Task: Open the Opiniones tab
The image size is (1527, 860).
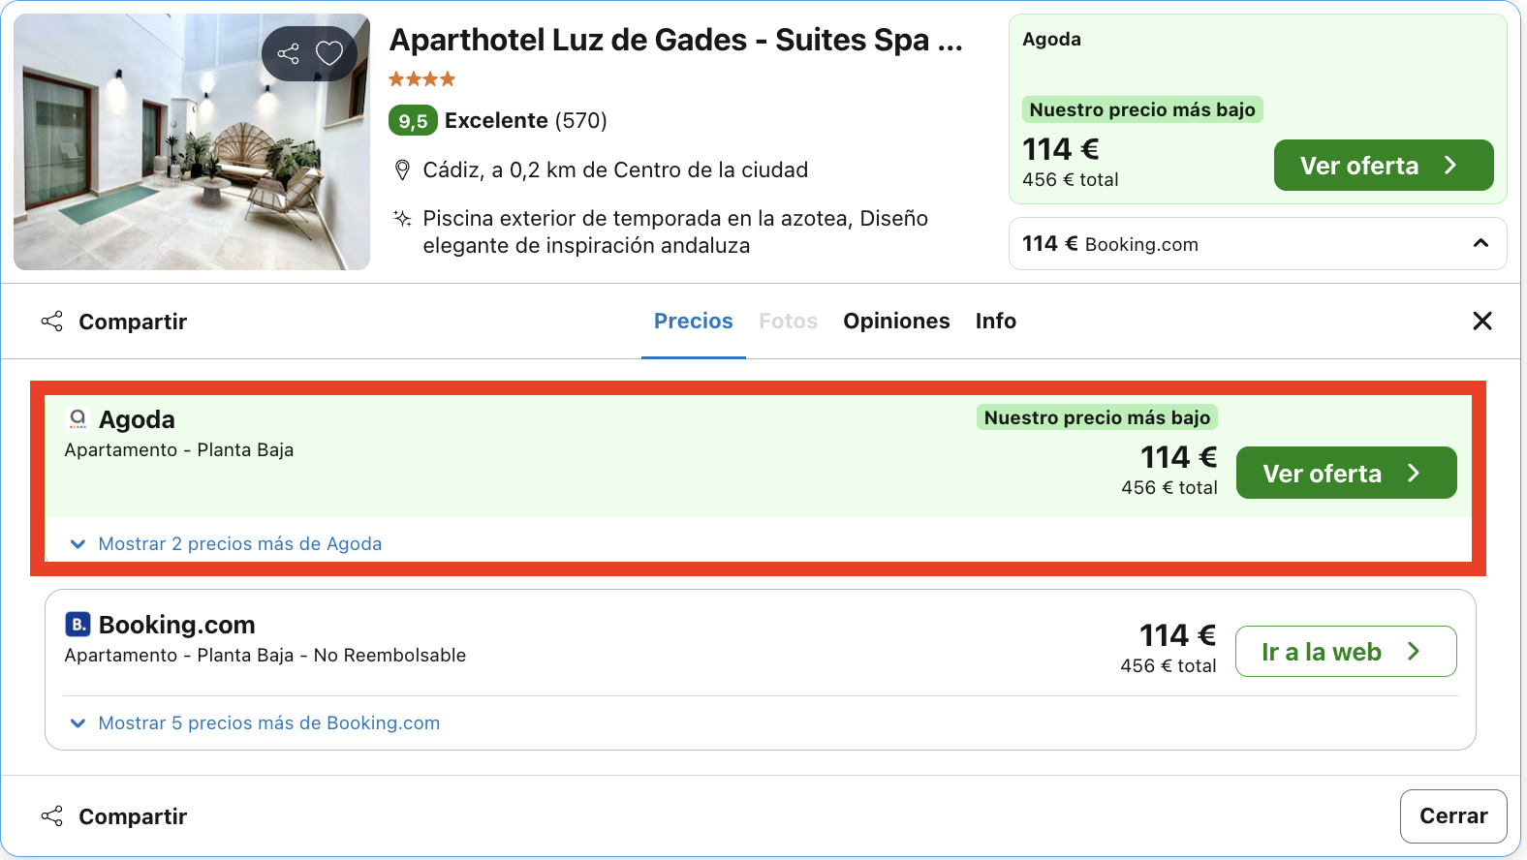Action: click(896, 321)
